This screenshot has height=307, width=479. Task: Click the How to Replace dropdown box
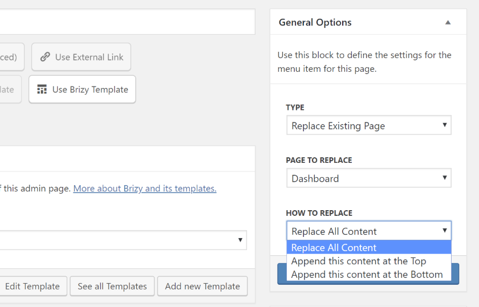pyautogui.click(x=369, y=231)
